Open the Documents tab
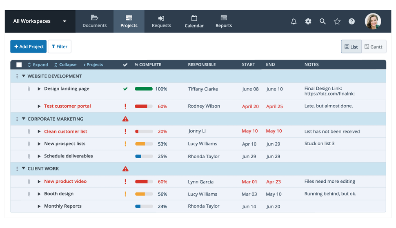The height and width of the screenshot is (228, 396). [94, 21]
